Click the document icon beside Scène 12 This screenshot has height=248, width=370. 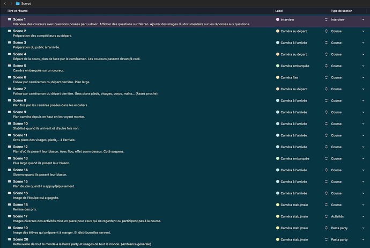click(x=9, y=147)
